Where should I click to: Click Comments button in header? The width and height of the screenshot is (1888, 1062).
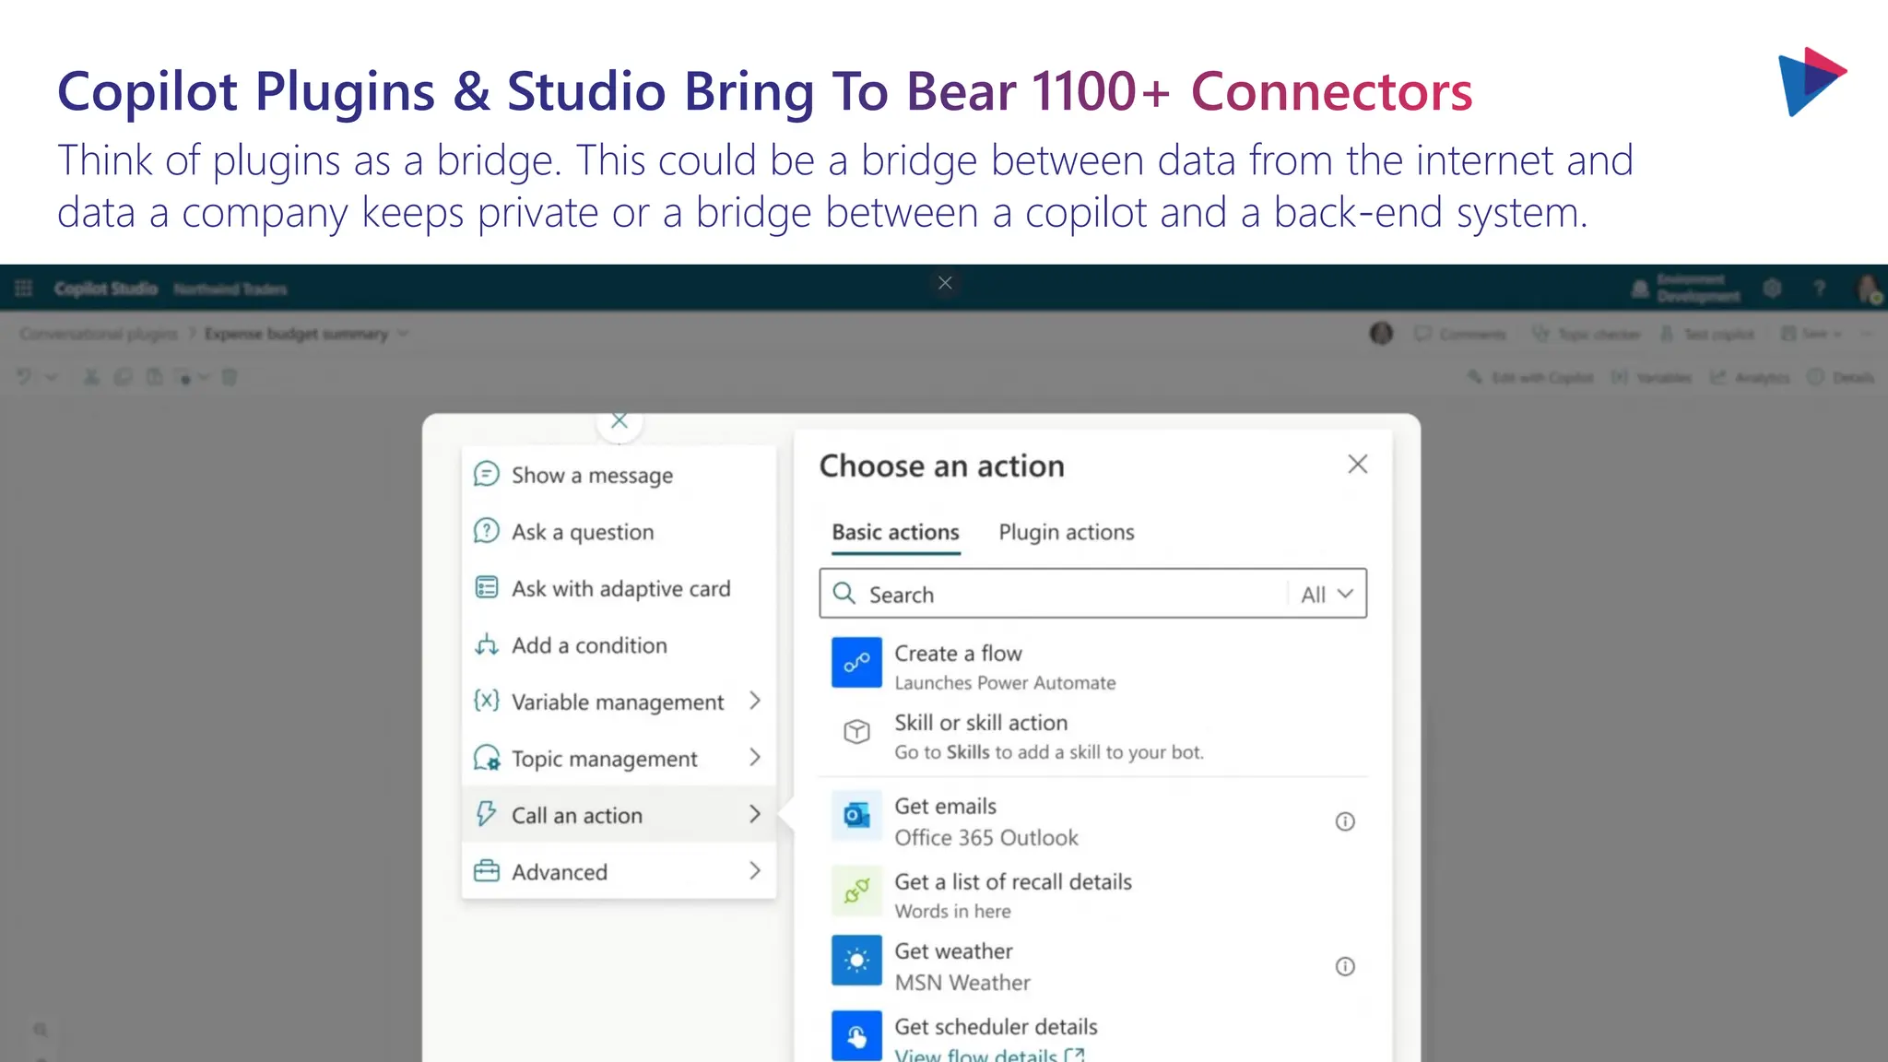tap(1460, 334)
